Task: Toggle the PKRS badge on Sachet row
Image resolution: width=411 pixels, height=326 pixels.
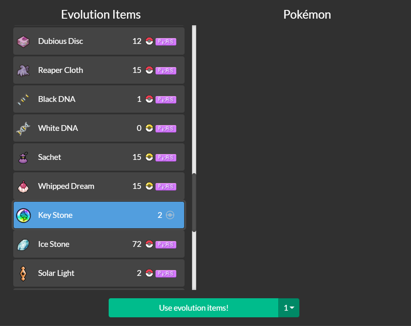Action: click(166, 157)
